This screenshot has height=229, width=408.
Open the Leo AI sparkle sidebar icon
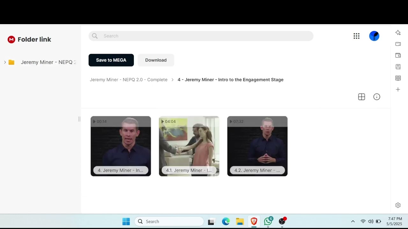[x=398, y=32]
